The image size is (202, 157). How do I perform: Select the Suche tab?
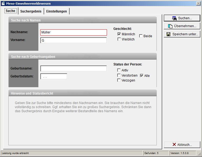(x=10, y=11)
